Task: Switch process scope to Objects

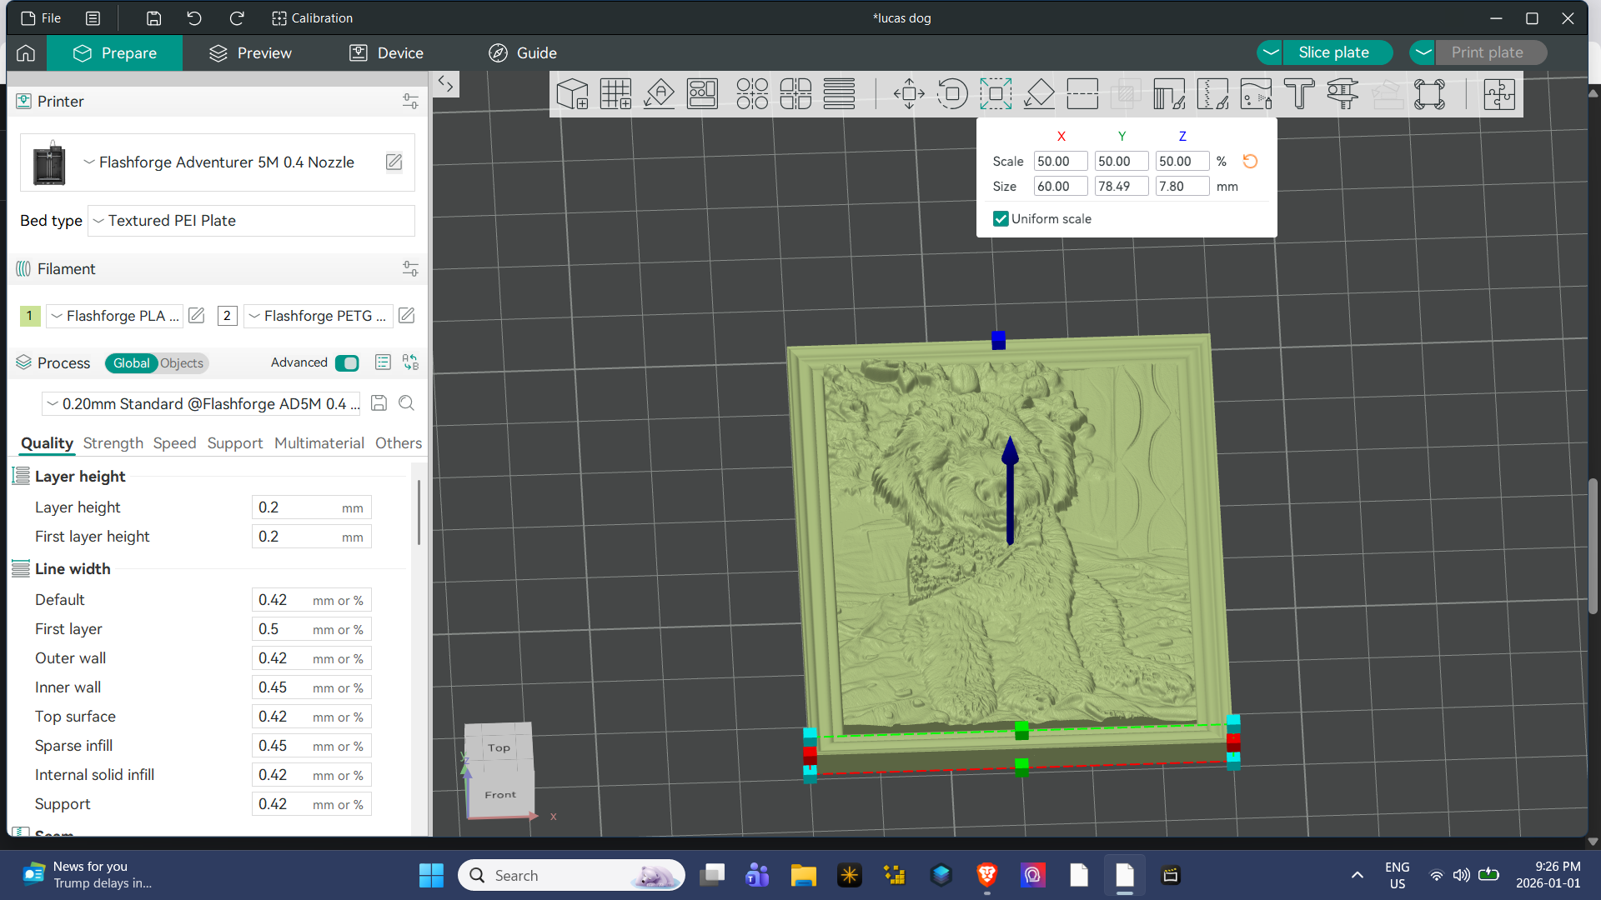Action: tap(181, 363)
